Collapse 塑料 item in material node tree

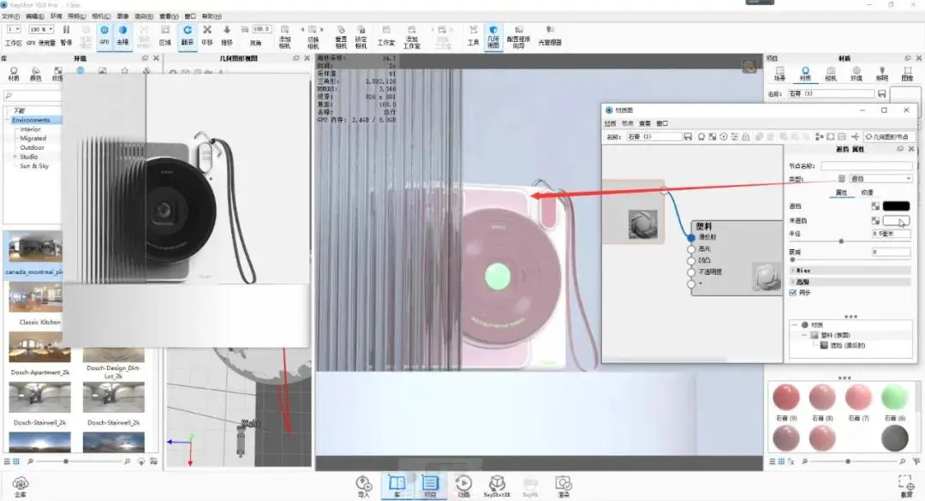[x=804, y=335]
